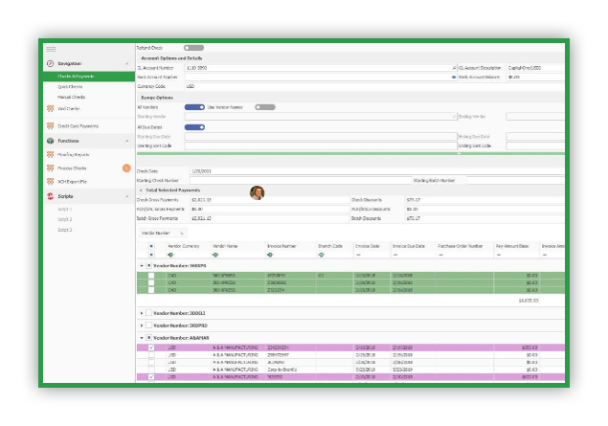This screenshot has height=426, width=608.
Task: Open the ACH Export File function
Action: pos(72,181)
